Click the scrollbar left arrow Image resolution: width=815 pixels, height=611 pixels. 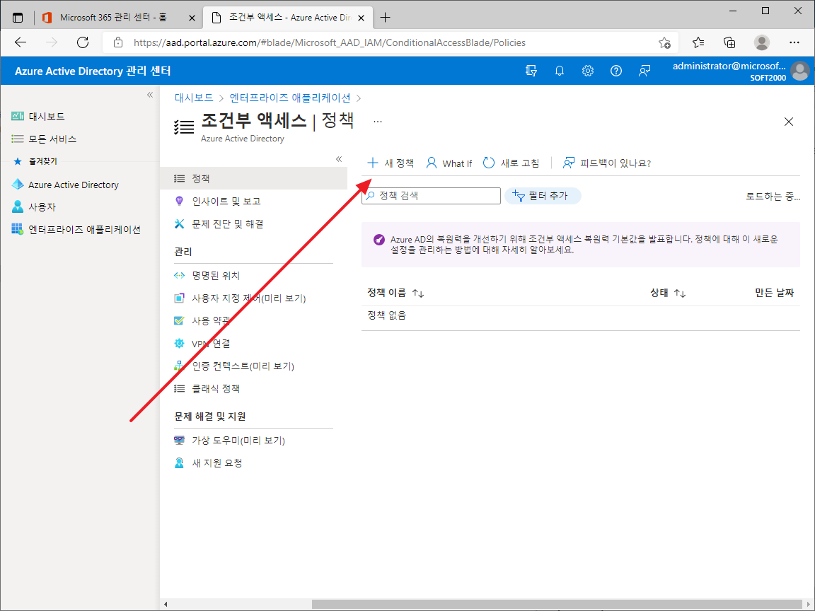(166, 604)
